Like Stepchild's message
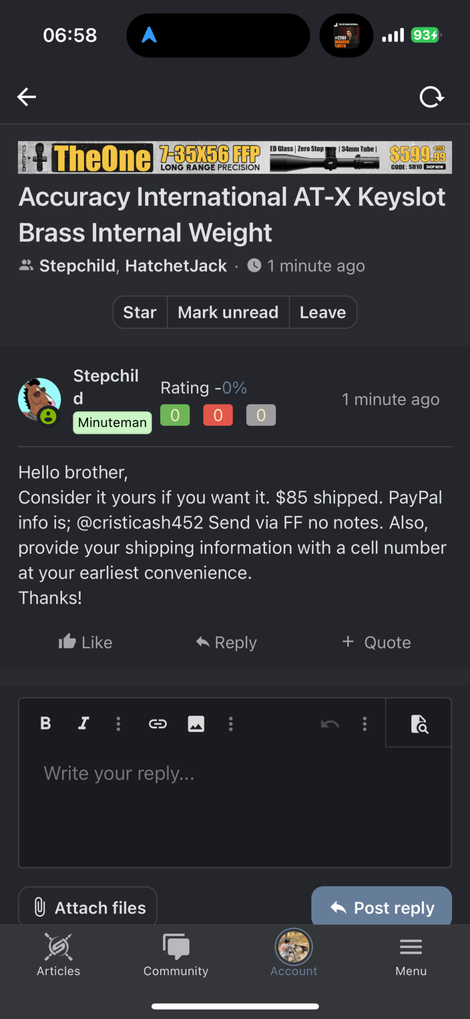This screenshot has height=1019, width=470. pos(86,642)
